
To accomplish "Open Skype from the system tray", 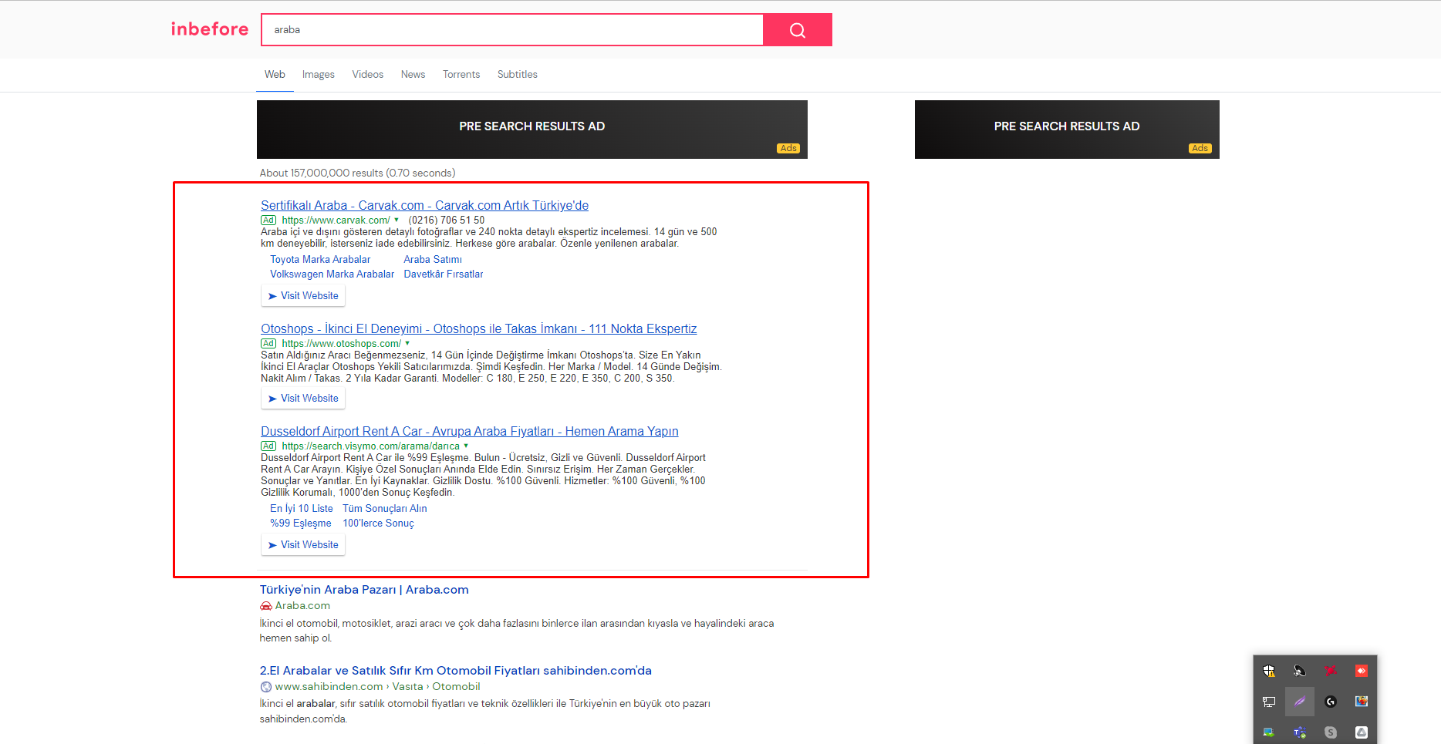I will 1331,732.
